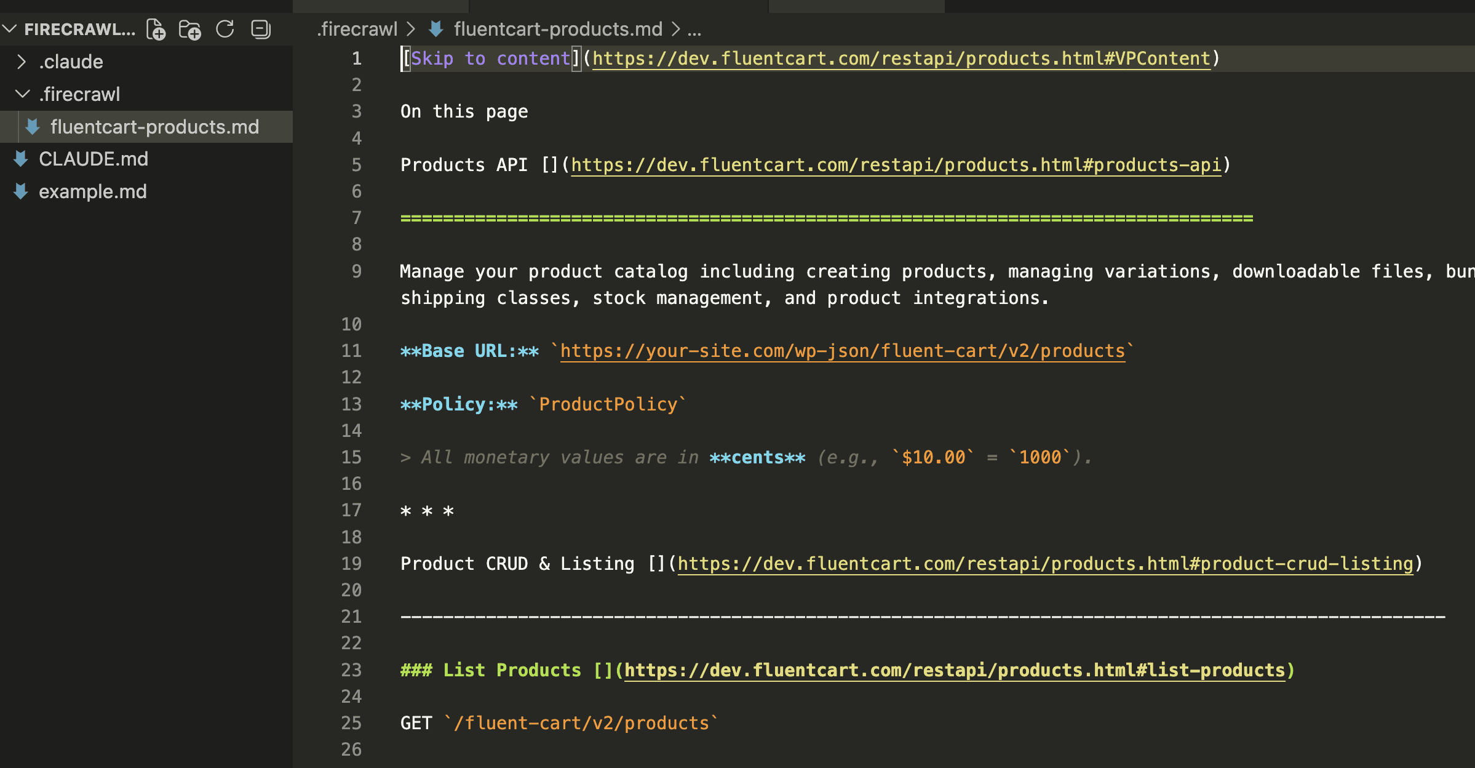
Task: Select CLAUDE.md in the file tree
Action: click(93, 159)
